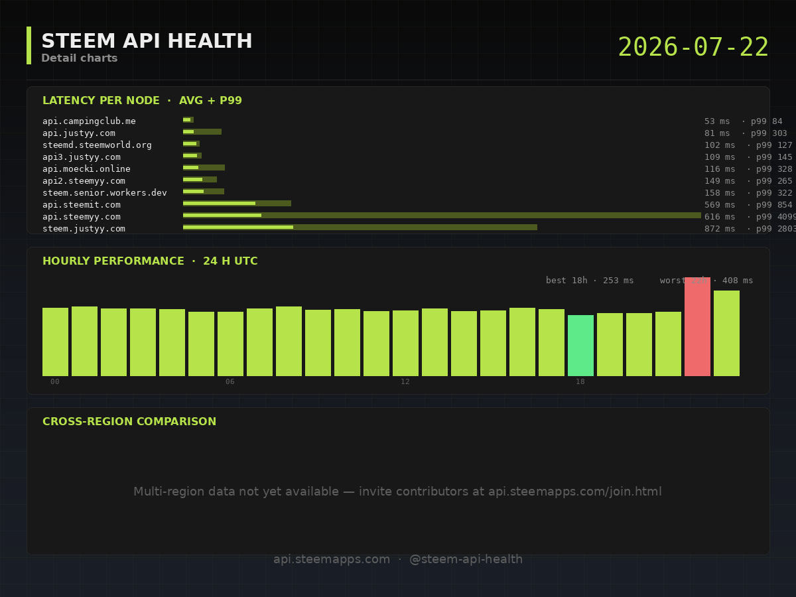Screen dimensions: 796x597
Task: Click the STEEM API HEALTH title
Action: pyautogui.click(x=147, y=41)
